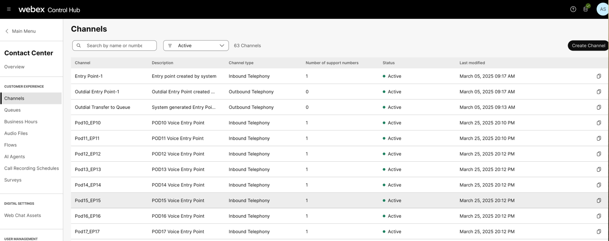This screenshot has height=241, width=609.
Task: Open the AS user profile avatar
Action: click(602, 9)
